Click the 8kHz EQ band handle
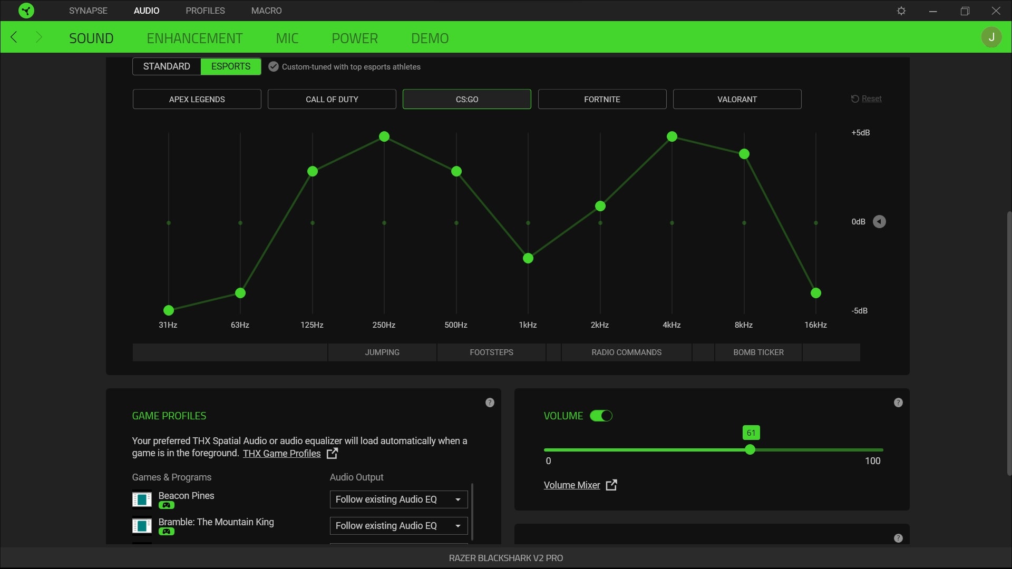 point(744,154)
